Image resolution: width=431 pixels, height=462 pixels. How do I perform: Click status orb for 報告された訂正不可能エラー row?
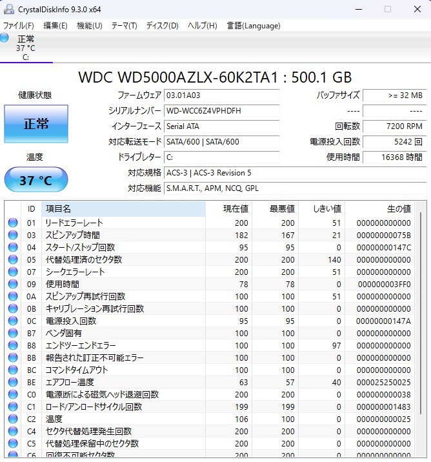(x=13, y=357)
